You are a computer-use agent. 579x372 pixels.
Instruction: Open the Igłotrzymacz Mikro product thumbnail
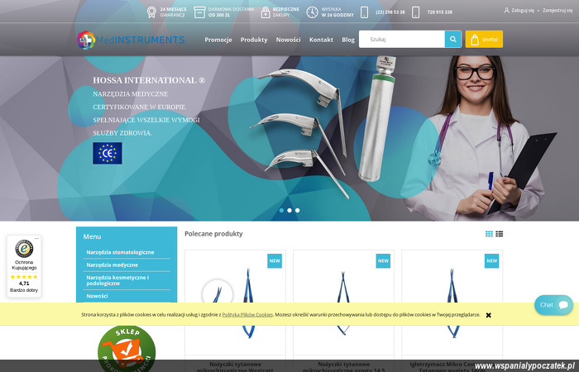[452, 303]
